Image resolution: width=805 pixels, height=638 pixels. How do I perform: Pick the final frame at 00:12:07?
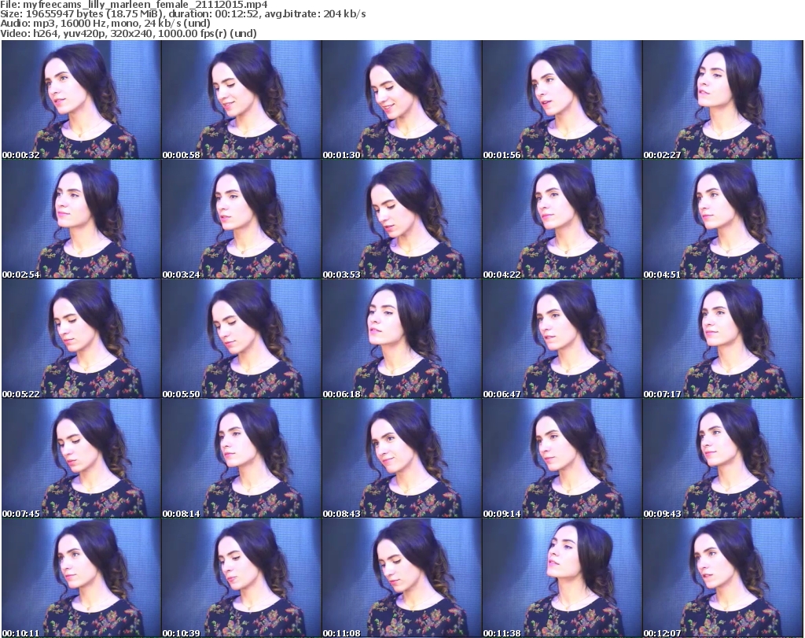[x=722, y=578]
